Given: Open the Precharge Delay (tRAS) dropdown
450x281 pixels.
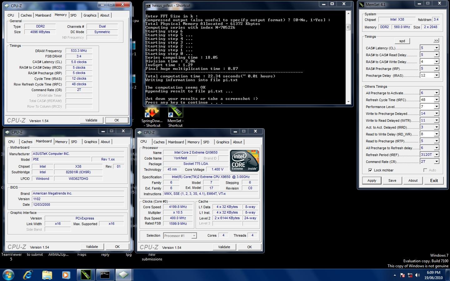Looking at the screenshot, I should tap(437, 75).
